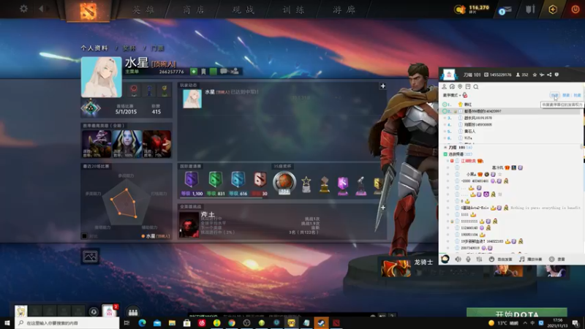Click 开始DOTA play button
This screenshot has height=329, width=585.
pos(517,313)
